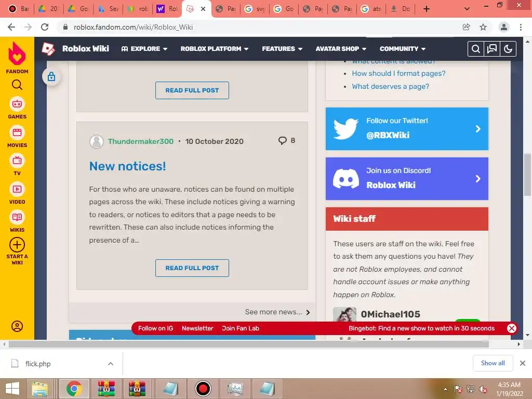Expand the Roblox Platform dropdown
Viewport: 532px width, 399px height.
point(215,49)
